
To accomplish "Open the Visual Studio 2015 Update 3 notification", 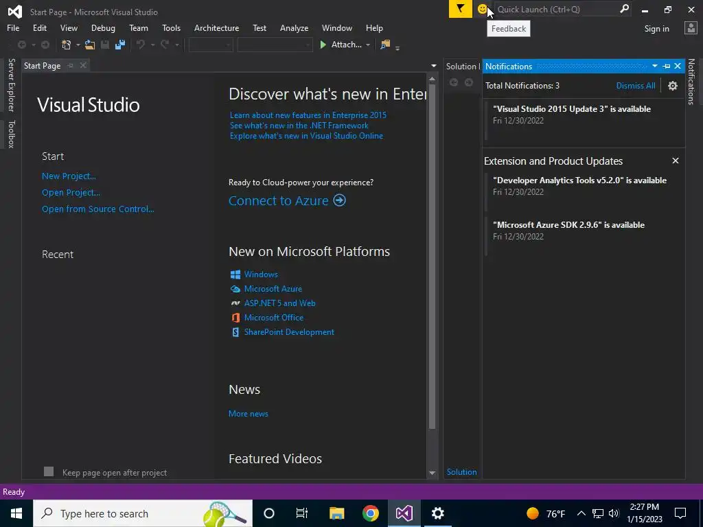I will tap(584, 121).
